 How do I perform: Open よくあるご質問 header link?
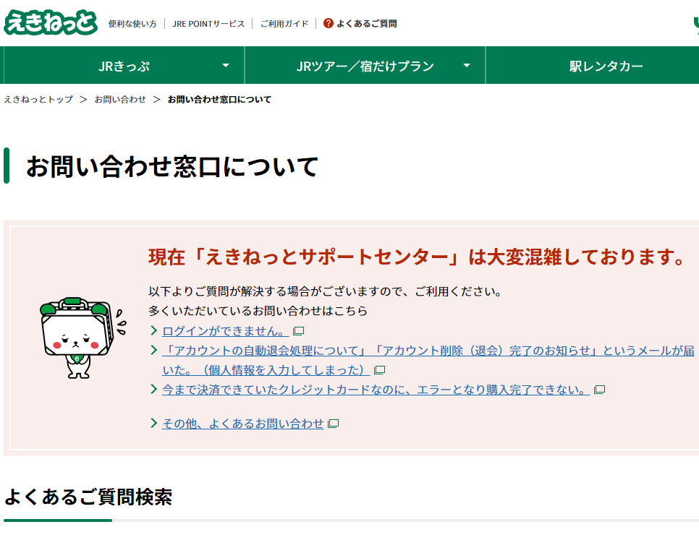366,24
